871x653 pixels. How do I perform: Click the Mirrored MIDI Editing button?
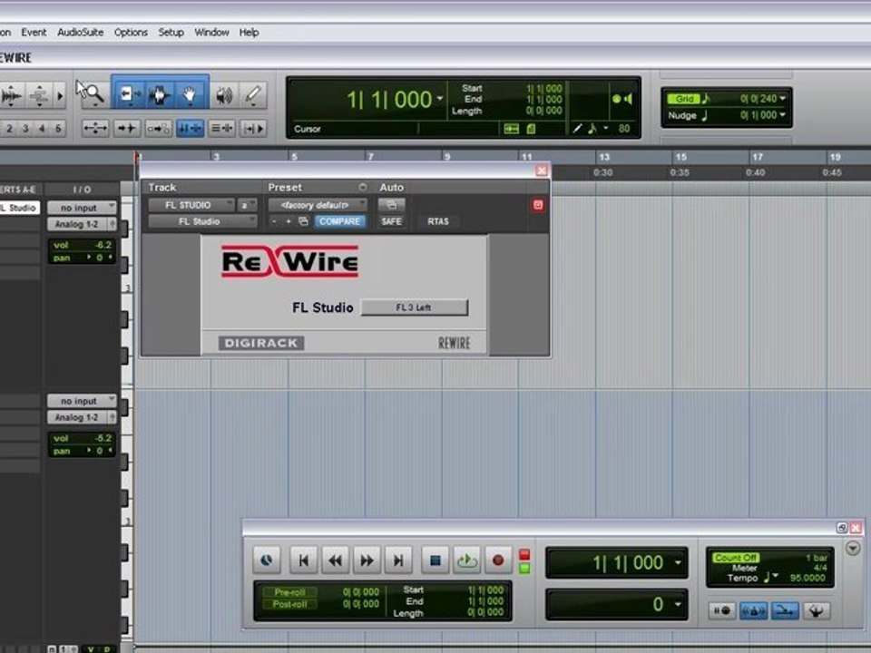158,128
